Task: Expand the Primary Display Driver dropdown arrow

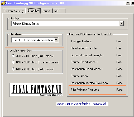Action: 122,24
